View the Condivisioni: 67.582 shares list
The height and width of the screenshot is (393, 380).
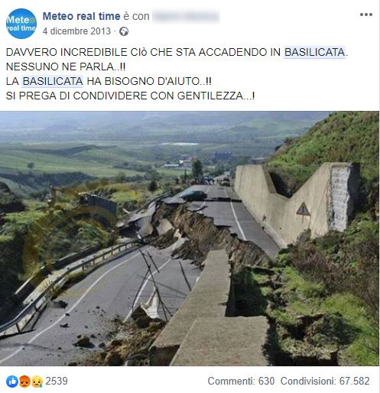pyautogui.click(x=325, y=382)
